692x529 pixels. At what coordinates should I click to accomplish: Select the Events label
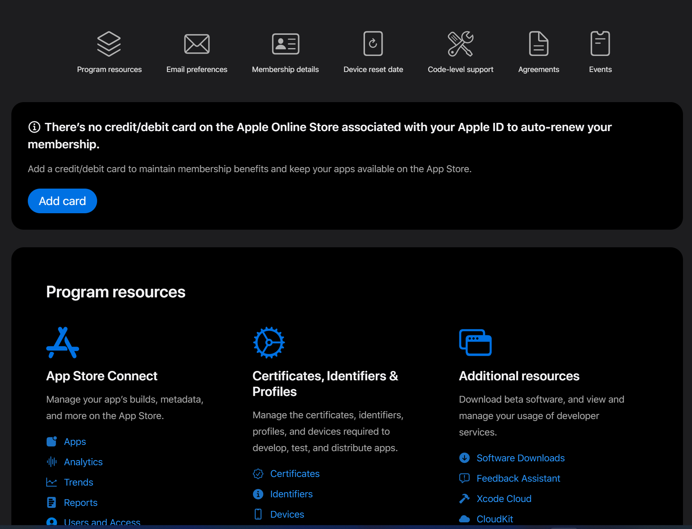click(600, 69)
